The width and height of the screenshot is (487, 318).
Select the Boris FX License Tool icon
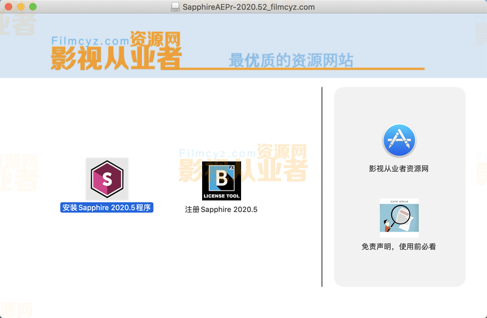click(222, 180)
